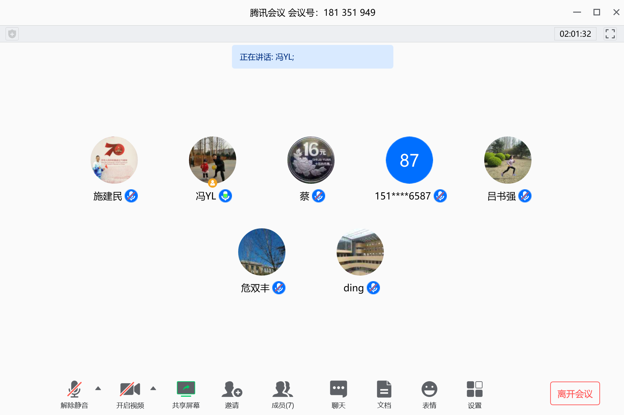Image resolution: width=624 pixels, height=415 pixels.
Task: Unmute microphone via 解除静音
Action: [74, 394]
